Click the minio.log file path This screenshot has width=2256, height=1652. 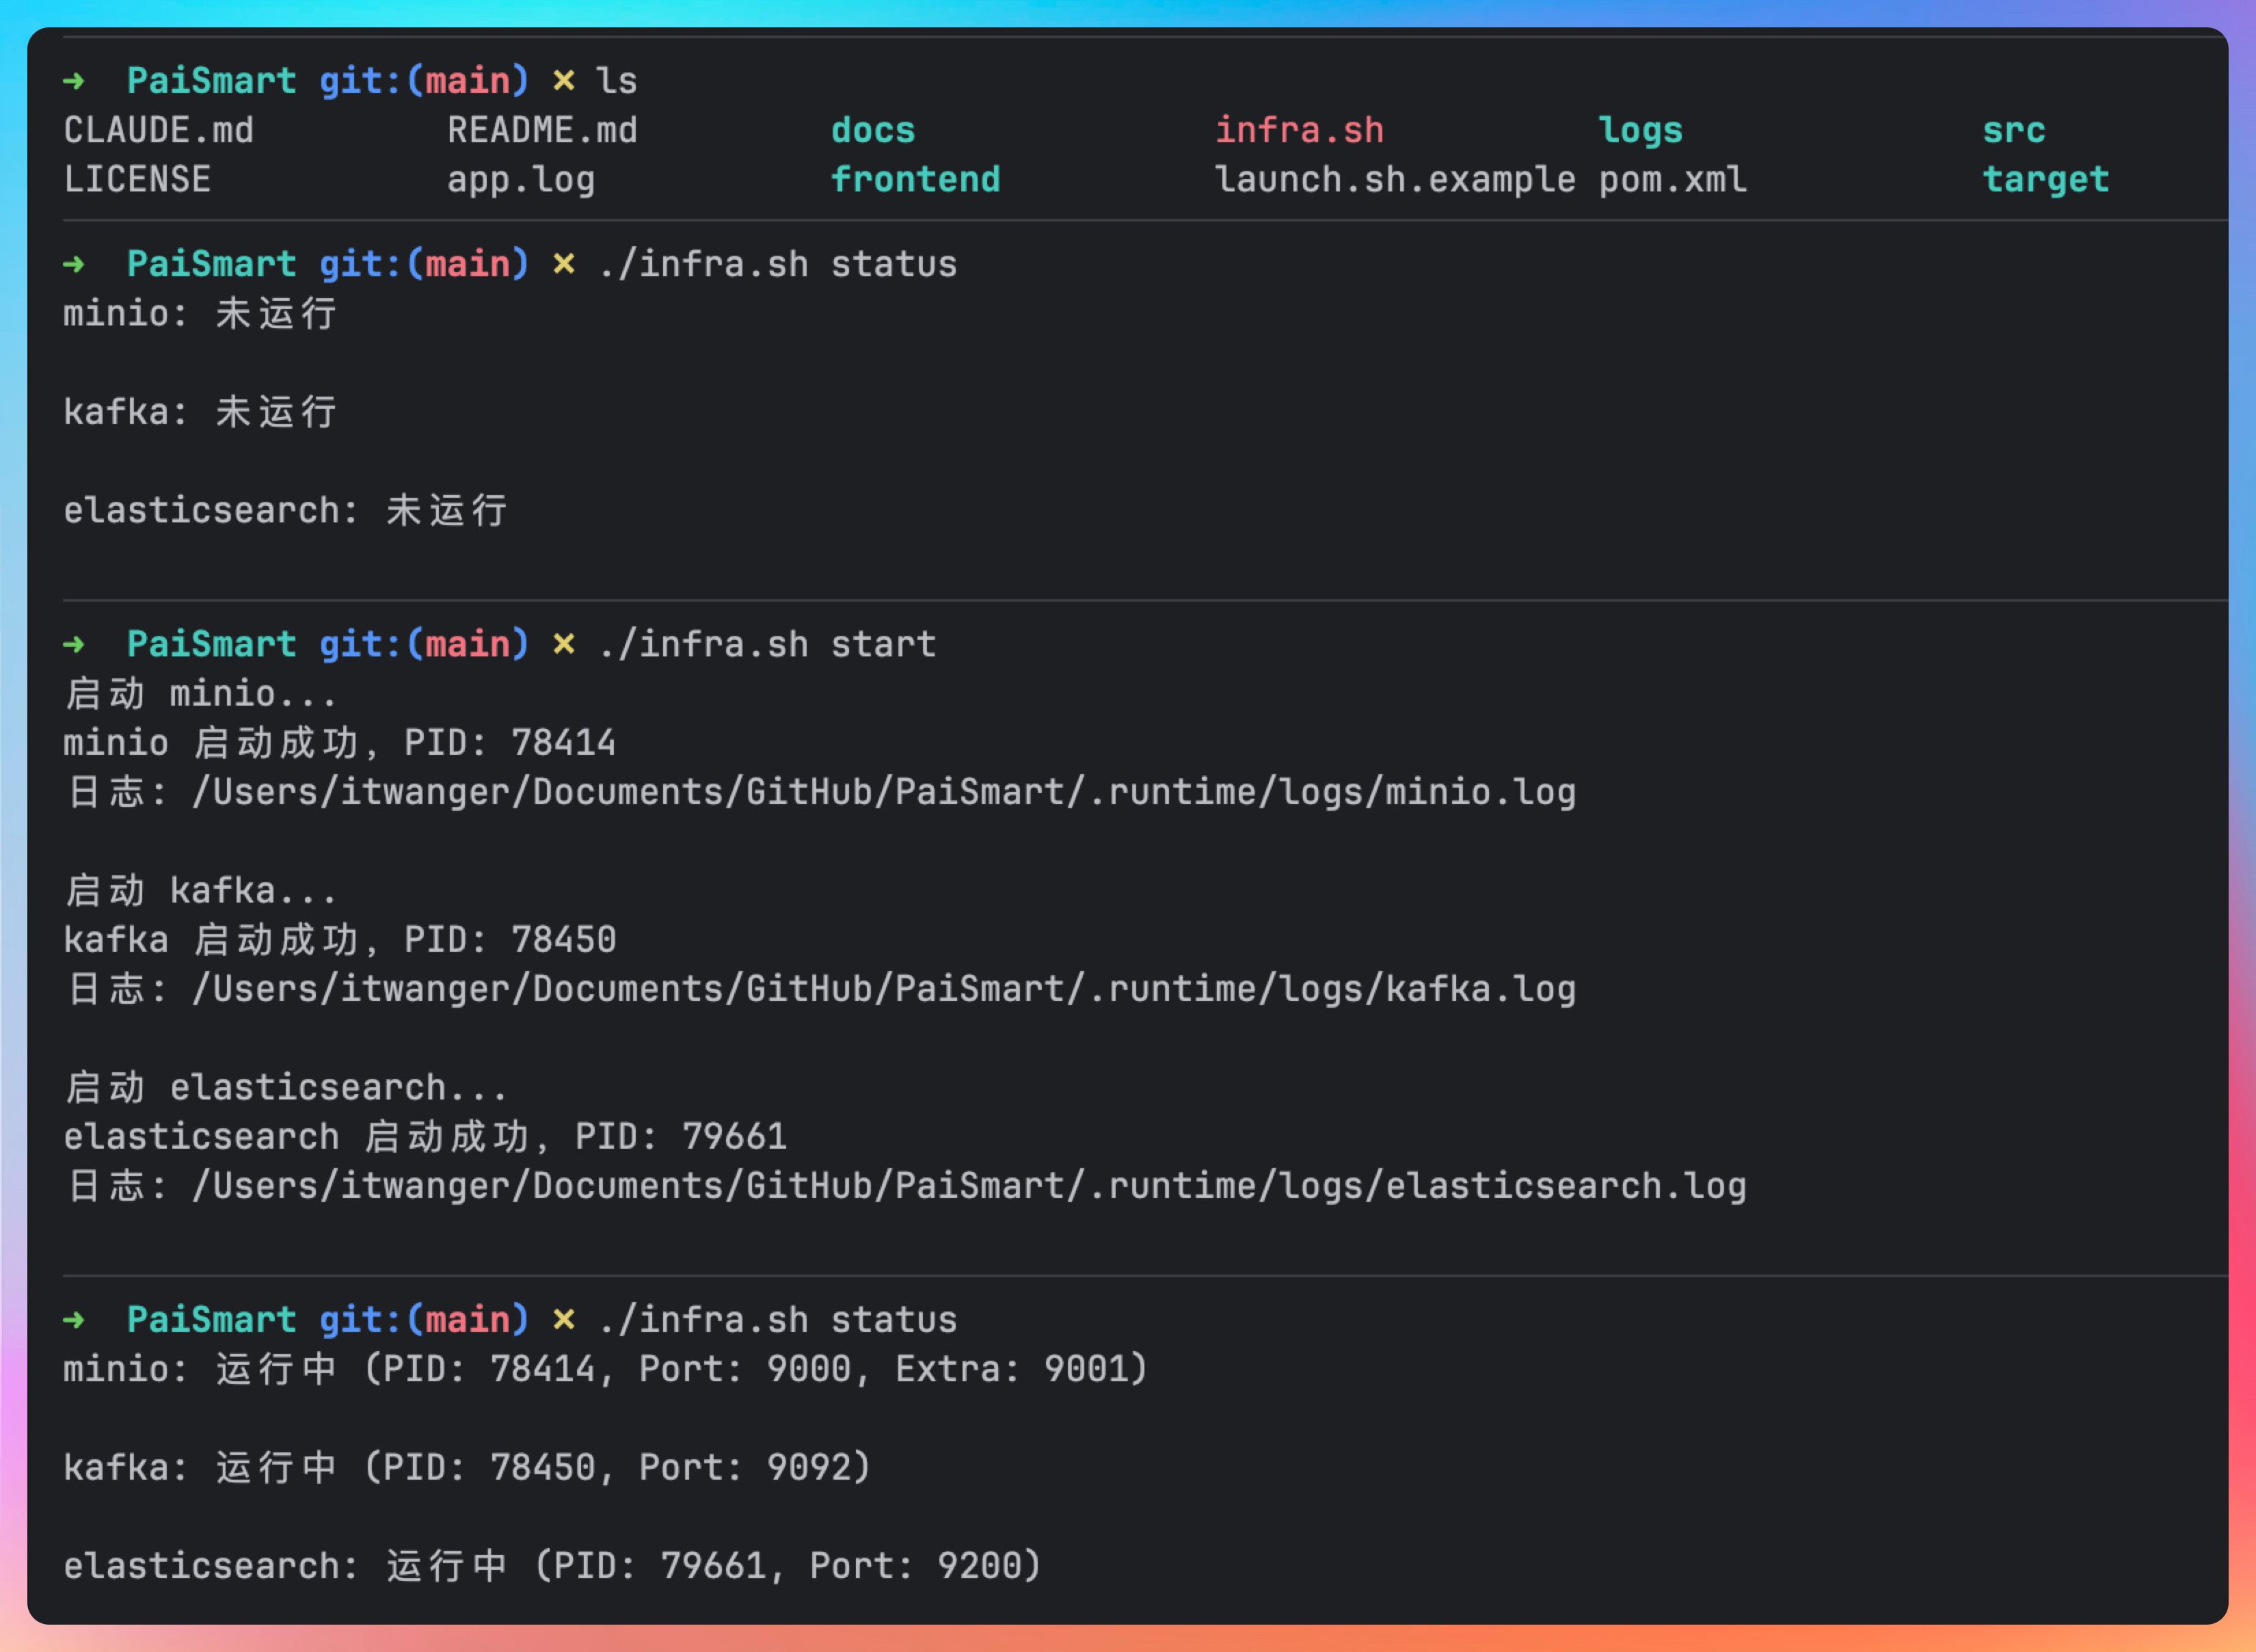[883, 792]
